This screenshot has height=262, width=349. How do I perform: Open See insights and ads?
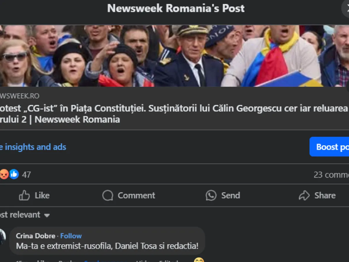coord(33,147)
